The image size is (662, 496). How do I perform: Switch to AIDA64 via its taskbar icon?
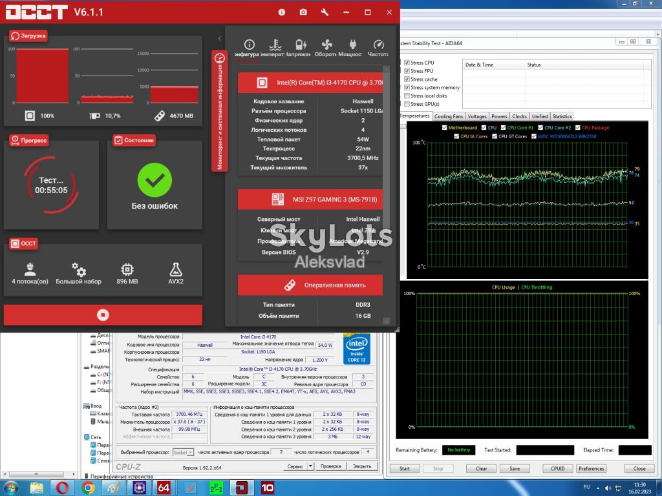164,488
